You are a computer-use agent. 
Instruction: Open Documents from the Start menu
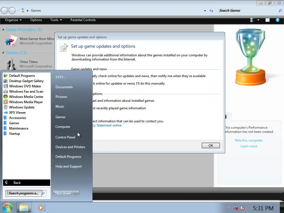(64, 87)
